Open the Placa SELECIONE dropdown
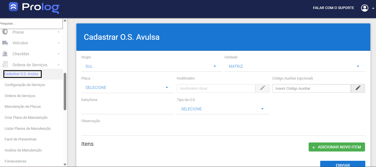The image size is (376, 167). 127,87
